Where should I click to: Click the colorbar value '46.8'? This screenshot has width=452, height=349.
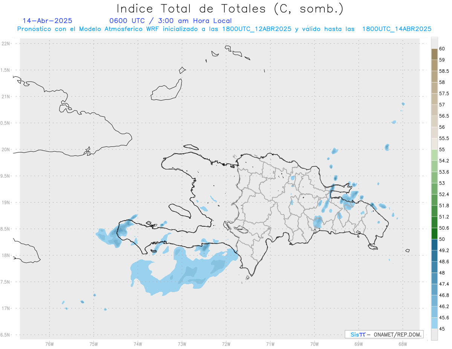tap(444, 295)
